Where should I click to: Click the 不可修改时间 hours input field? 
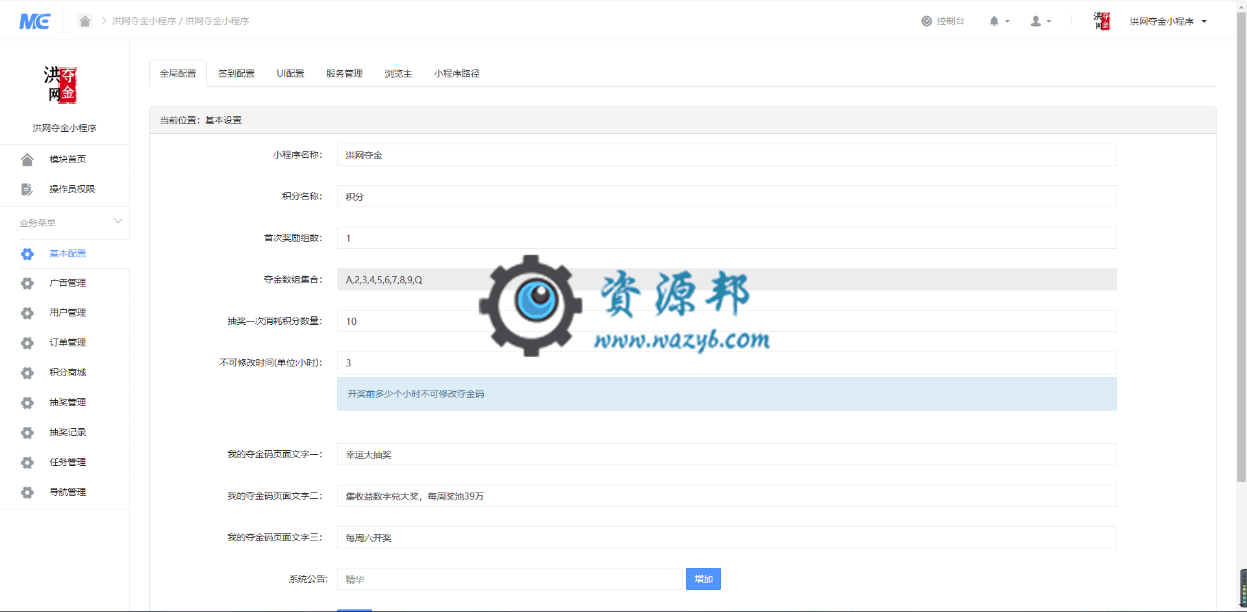point(727,363)
